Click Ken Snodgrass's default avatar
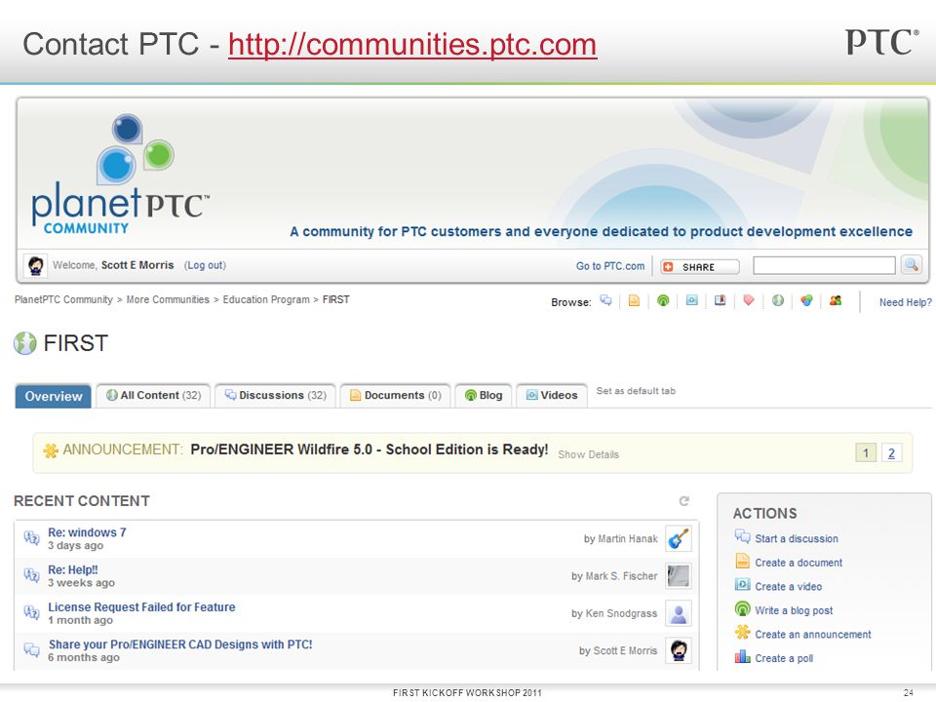The height and width of the screenshot is (702, 936). pyautogui.click(x=679, y=613)
